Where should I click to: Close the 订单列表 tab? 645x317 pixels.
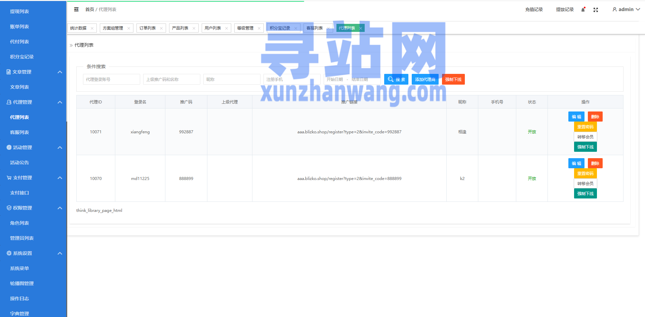pos(161,28)
